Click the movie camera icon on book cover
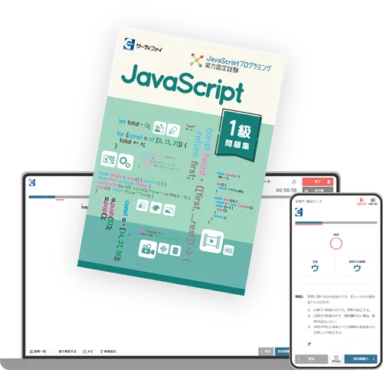The image size is (383, 370). click(148, 249)
